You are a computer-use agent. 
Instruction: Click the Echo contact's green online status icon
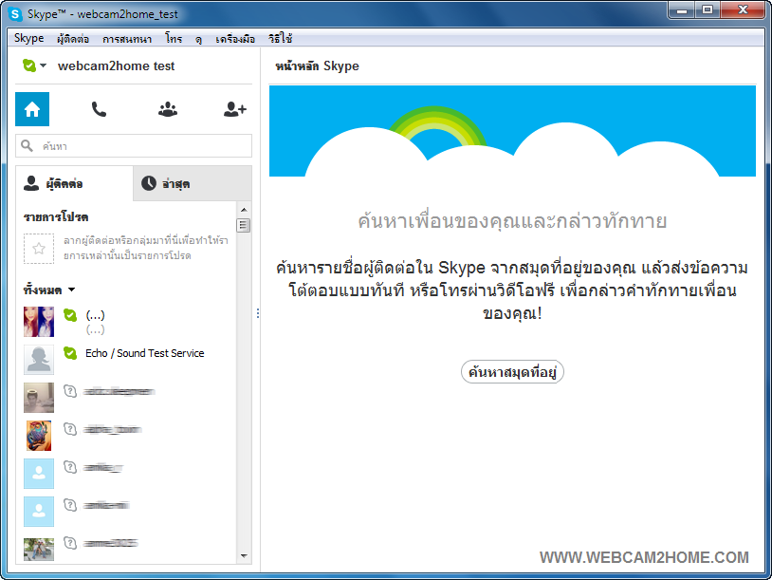(70, 353)
